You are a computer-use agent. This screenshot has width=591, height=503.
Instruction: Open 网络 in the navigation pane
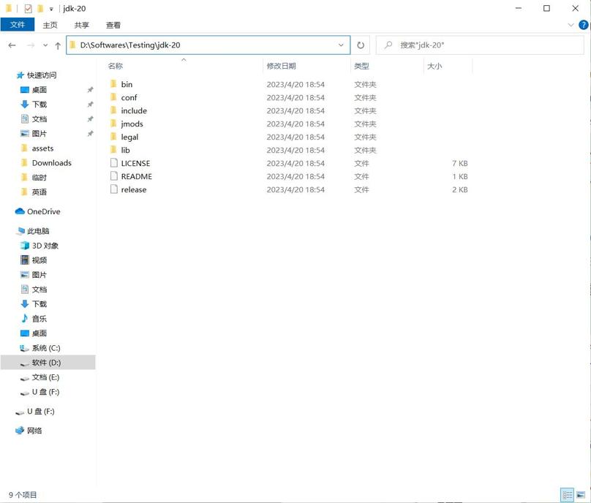(34, 431)
